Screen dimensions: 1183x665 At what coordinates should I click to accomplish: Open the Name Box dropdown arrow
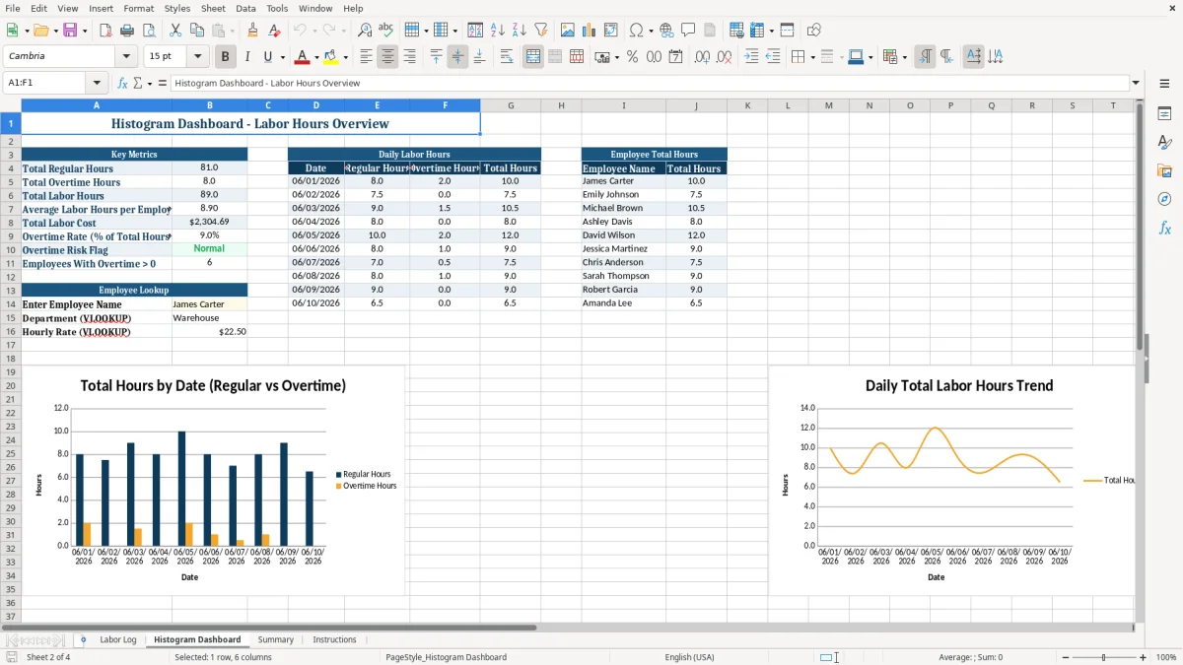click(97, 83)
